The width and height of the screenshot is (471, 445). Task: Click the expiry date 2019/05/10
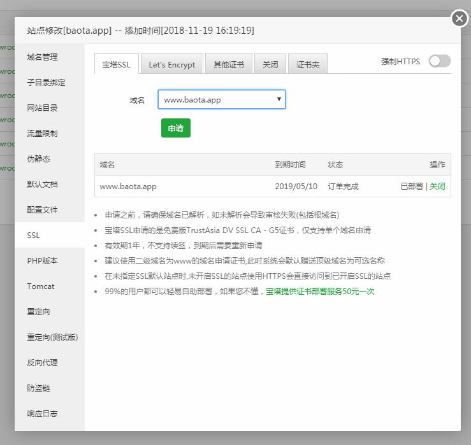[x=296, y=187]
